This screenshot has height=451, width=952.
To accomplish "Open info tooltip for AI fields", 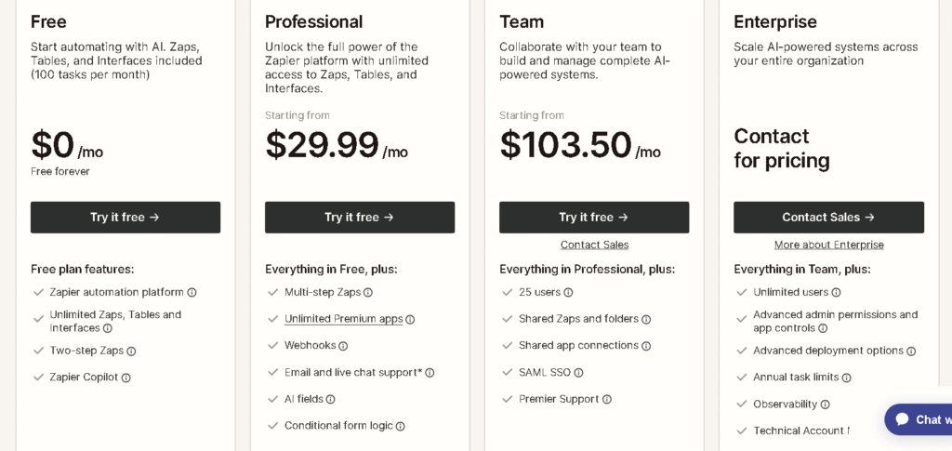I will click(330, 399).
